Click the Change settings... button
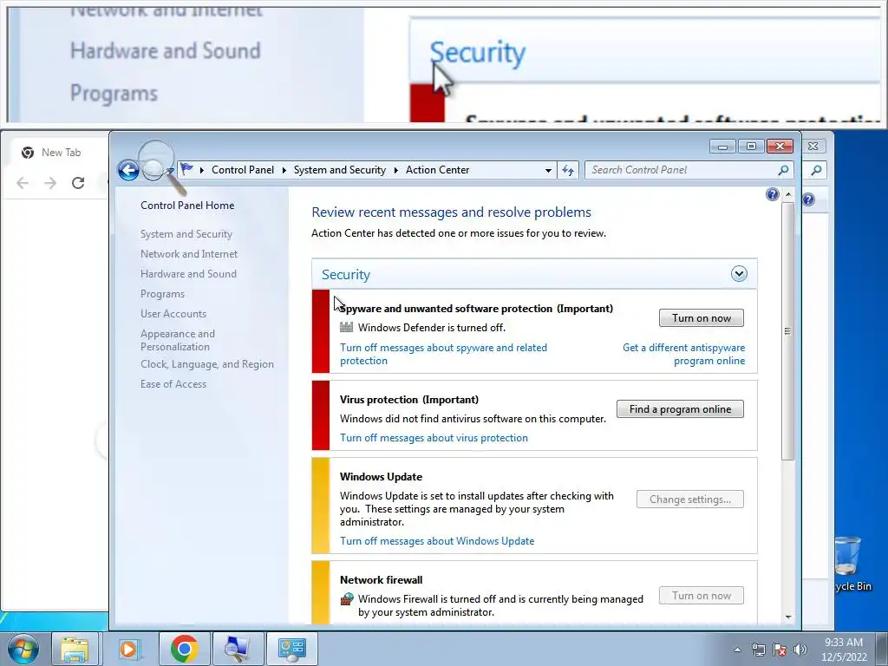The width and height of the screenshot is (888, 666). point(689,499)
